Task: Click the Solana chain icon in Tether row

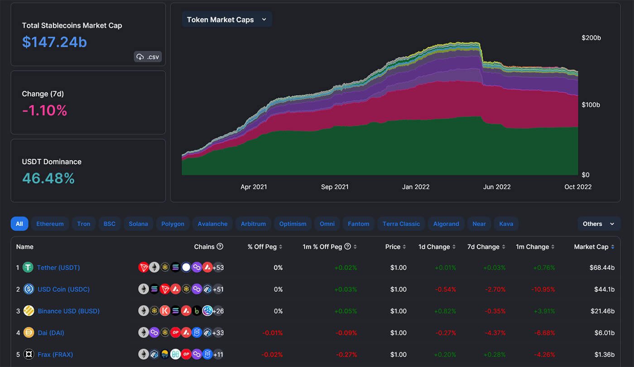Action: tap(176, 267)
